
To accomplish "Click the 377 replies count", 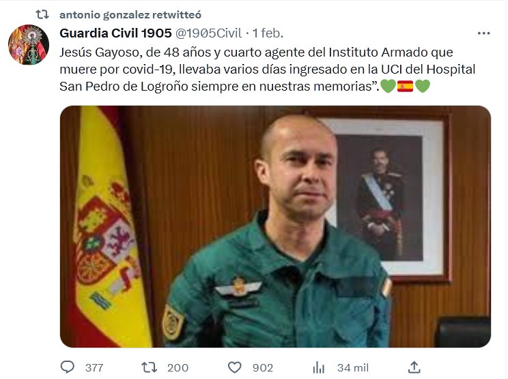I will pyautogui.click(x=94, y=367).
